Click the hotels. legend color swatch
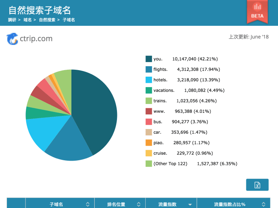 point(149,80)
